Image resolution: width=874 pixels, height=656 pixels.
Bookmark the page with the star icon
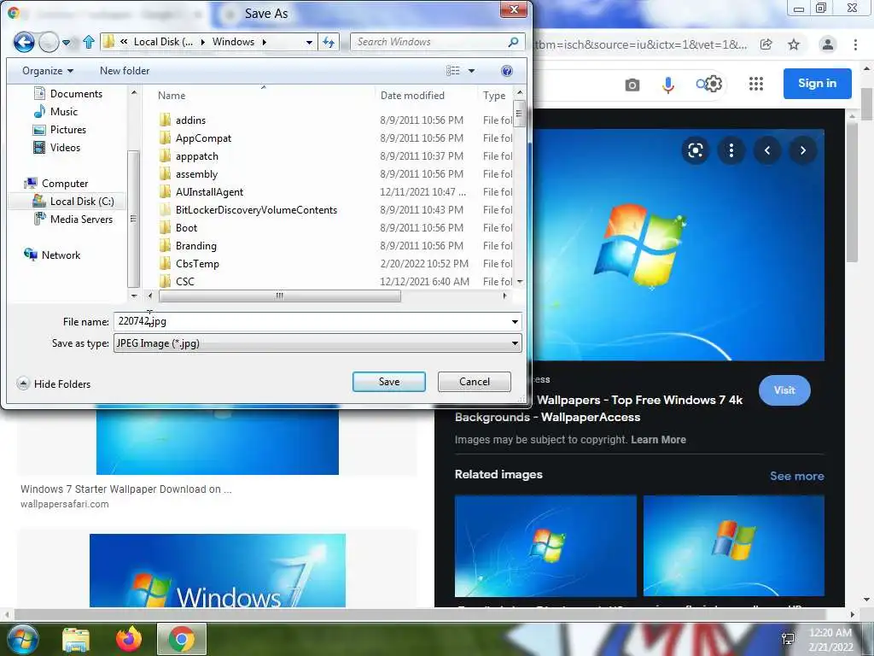click(794, 44)
